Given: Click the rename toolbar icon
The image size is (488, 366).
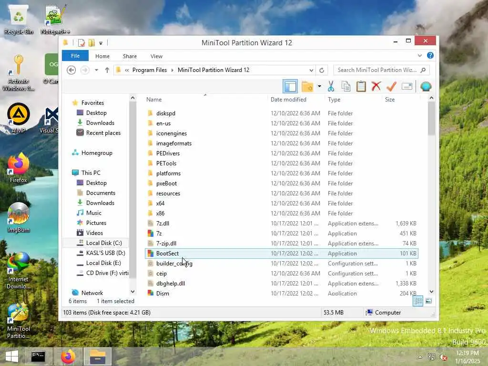Looking at the screenshot, I should point(407,86).
